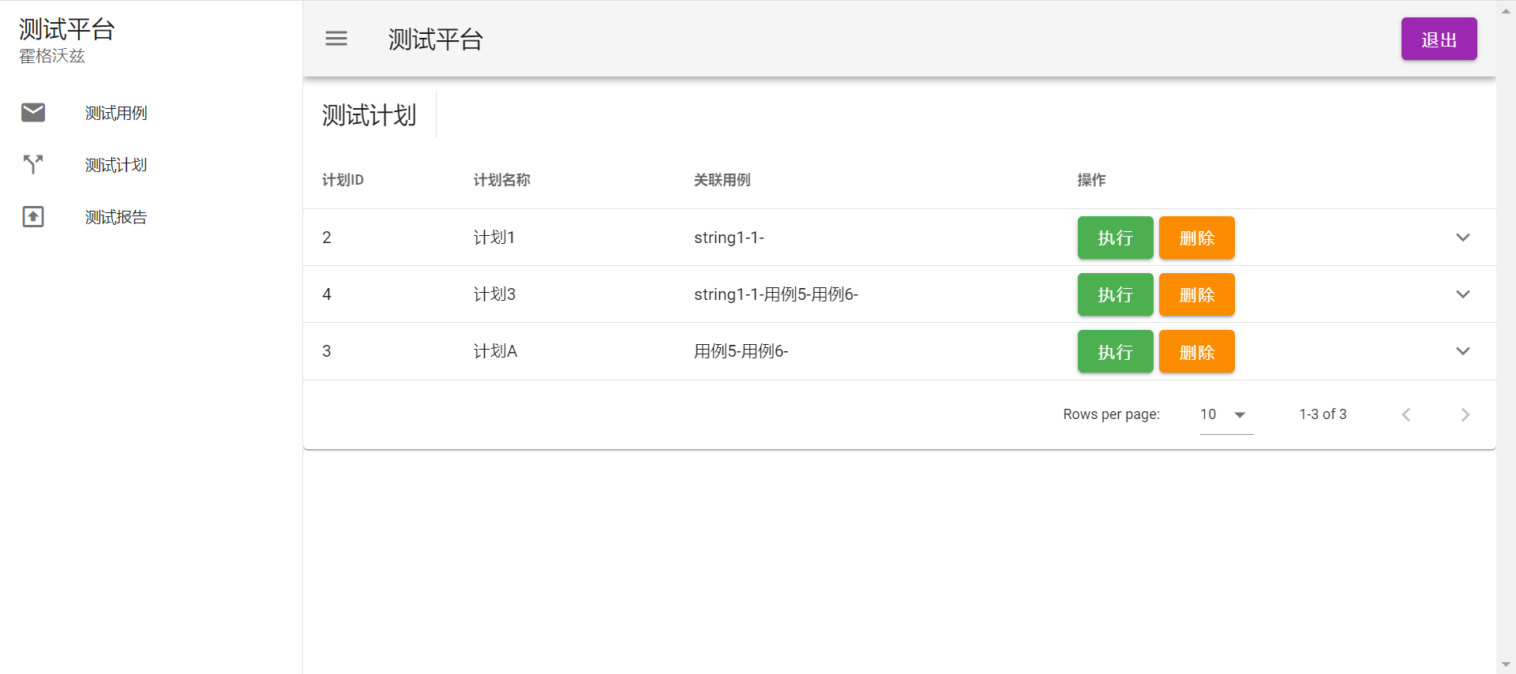
Task: Click the envelope icon for 测试用例
Action: [x=33, y=113]
